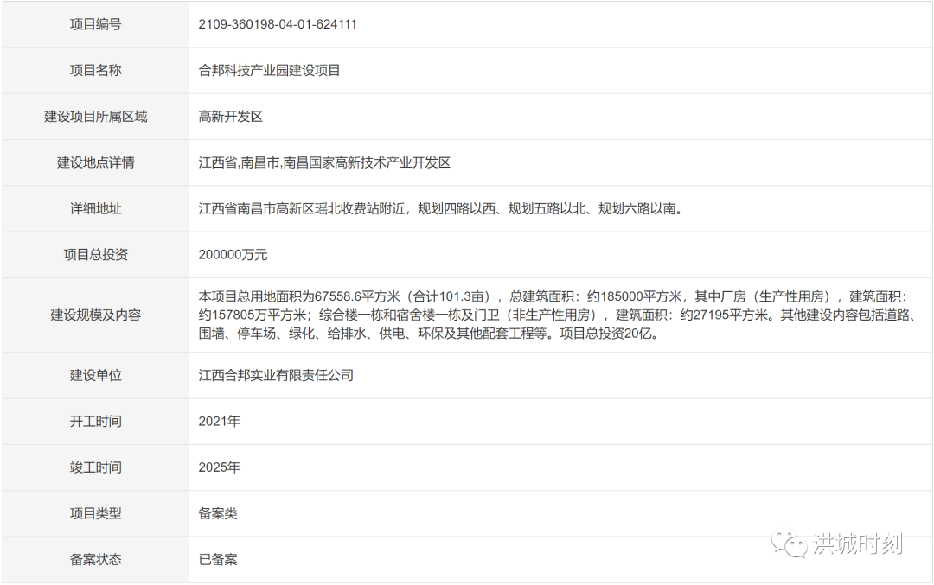This screenshot has height=585, width=934.
Task: Click the 竣工时间 label
Action: click(x=95, y=467)
